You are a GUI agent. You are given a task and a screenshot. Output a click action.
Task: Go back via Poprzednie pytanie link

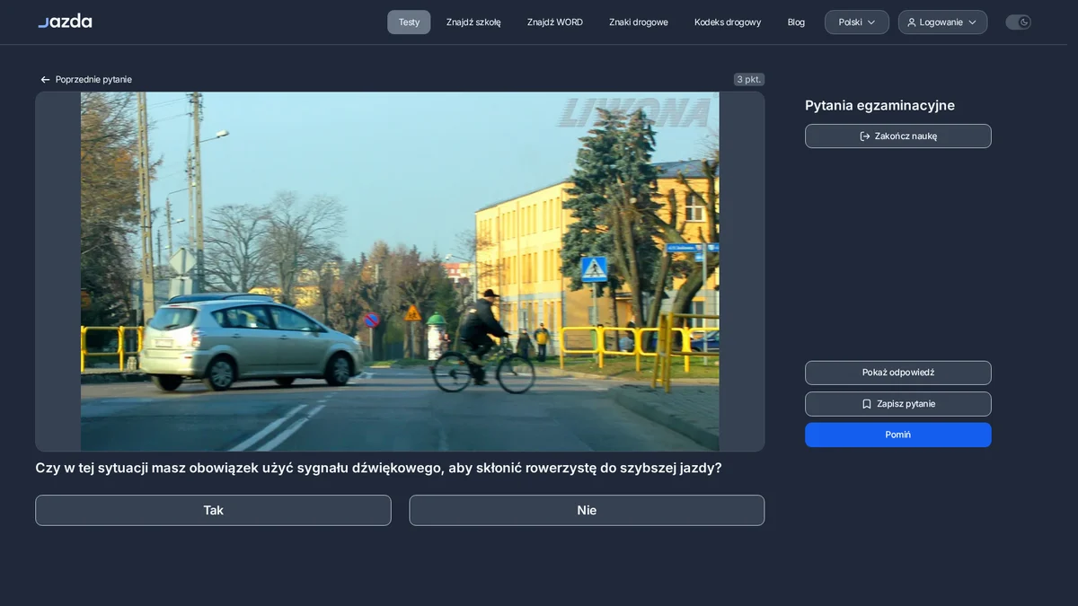86,80
